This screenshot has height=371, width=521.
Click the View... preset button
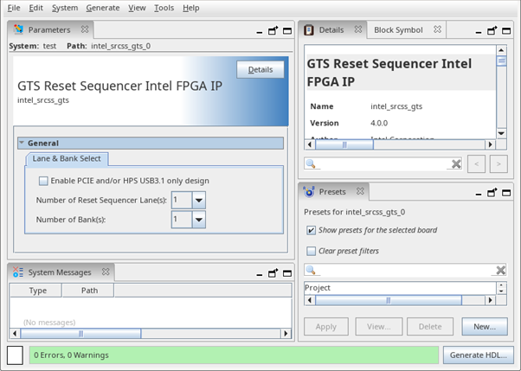379,327
